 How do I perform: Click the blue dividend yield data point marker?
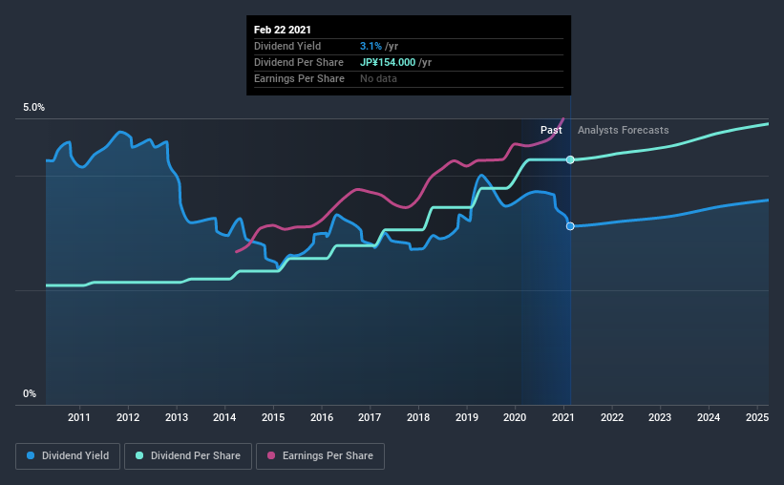(x=570, y=226)
